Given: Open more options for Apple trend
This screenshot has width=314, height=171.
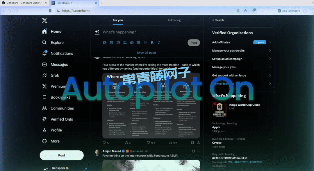Looking at the screenshot, I should pos(270,124).
